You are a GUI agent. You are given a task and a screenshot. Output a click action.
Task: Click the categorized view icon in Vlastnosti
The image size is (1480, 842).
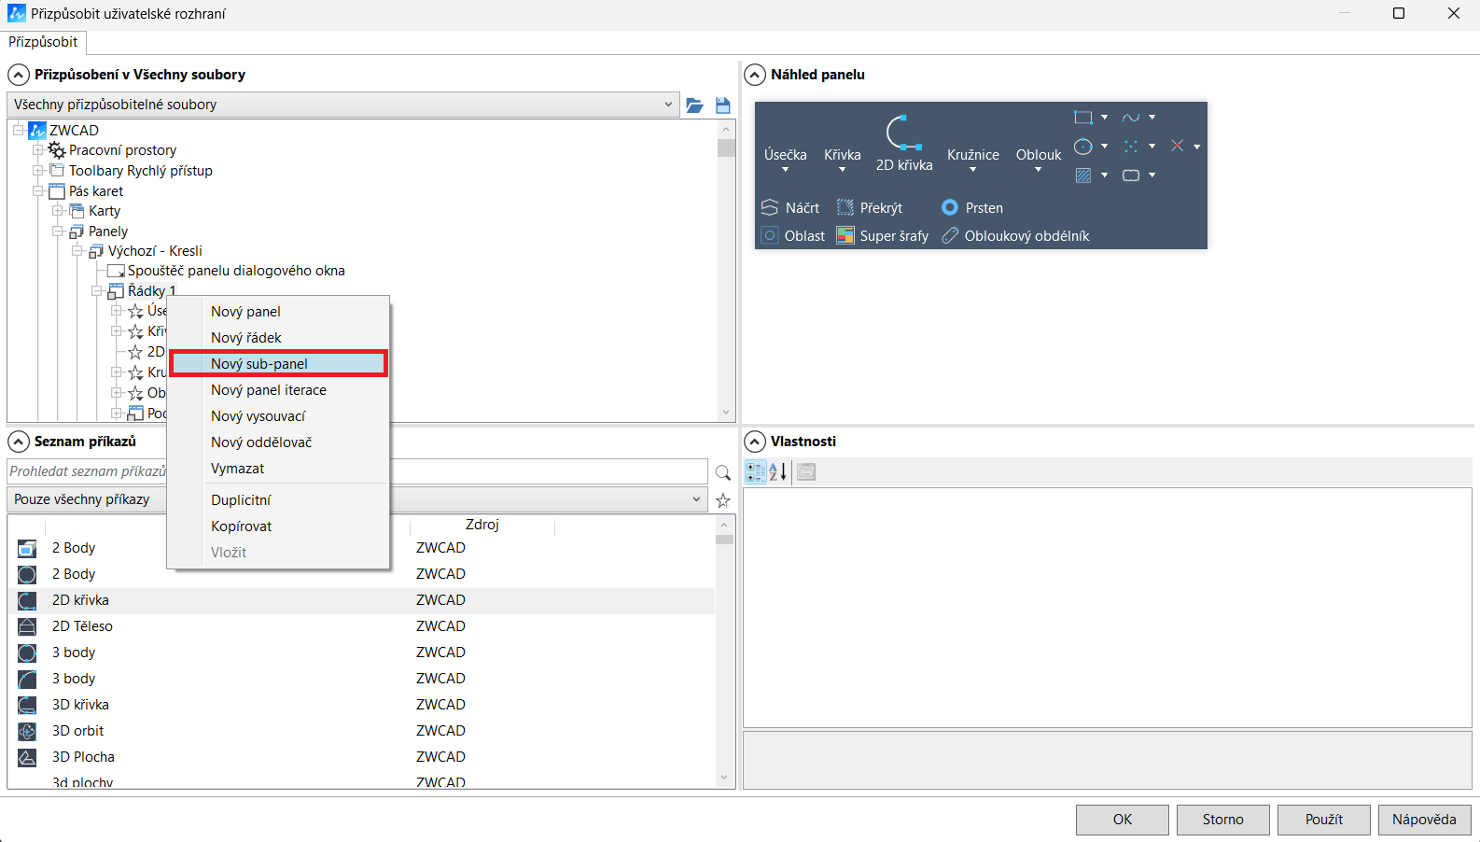755,472
